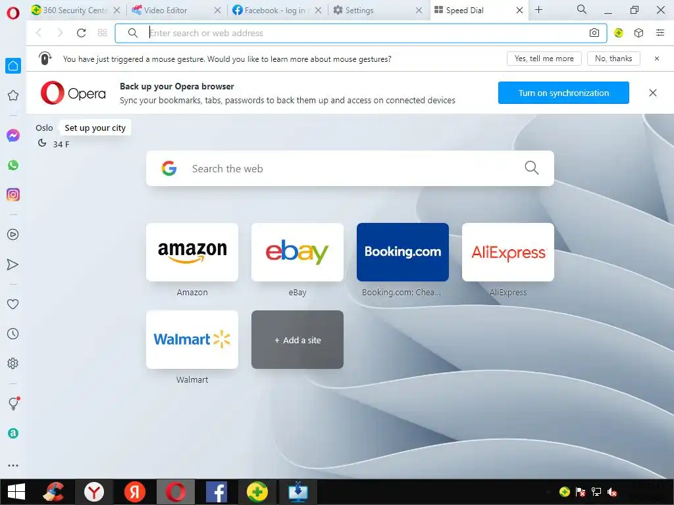
Task: Open Settings gear in sidebar
Action: [13, 363]
